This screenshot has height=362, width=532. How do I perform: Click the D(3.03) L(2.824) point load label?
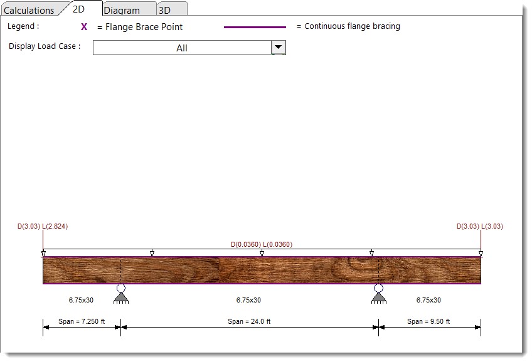tap(42, 226)
